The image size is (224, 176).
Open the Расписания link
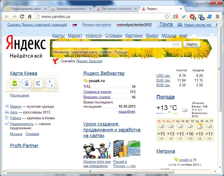click(20, 95)
